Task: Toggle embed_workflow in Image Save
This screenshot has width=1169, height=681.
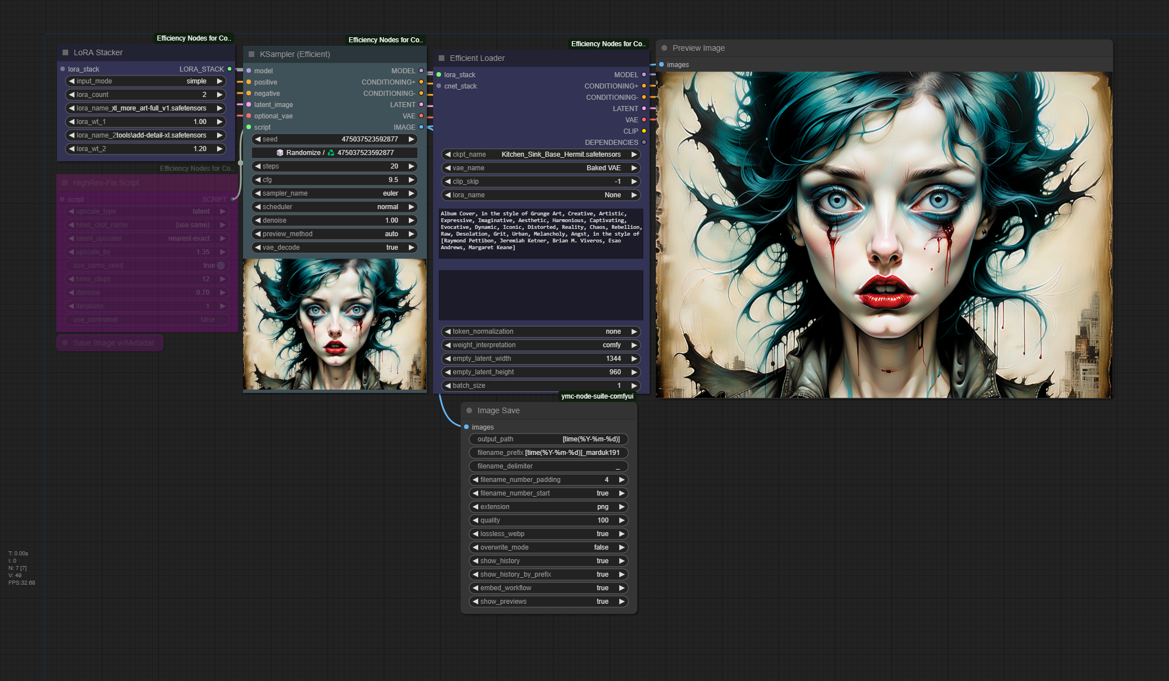Action: [549, 588]
